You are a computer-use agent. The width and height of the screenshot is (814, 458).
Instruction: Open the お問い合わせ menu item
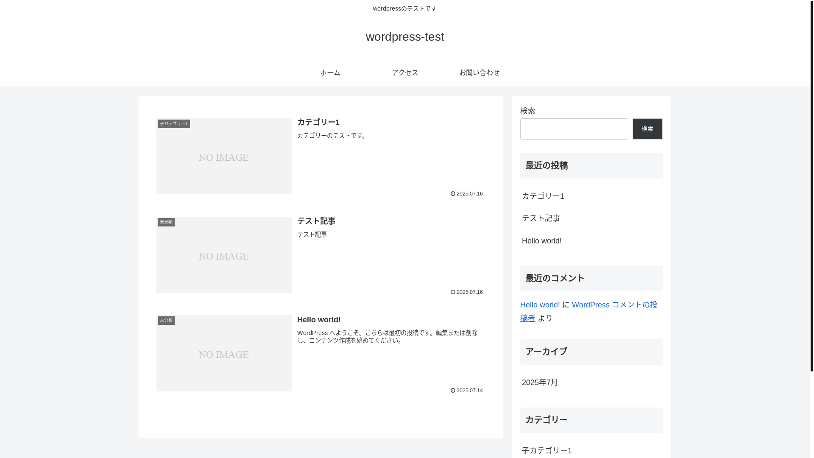(x=479, y=73)
